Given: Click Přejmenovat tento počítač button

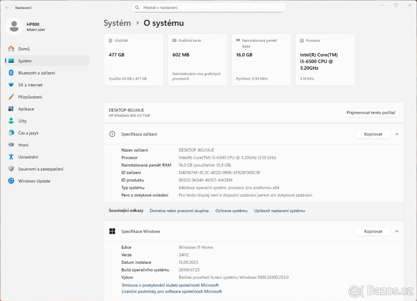Looking at the screenshot, I should coord(371,113).
